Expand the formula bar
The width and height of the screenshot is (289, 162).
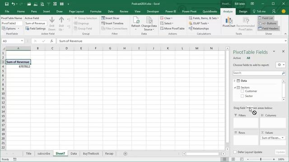285,41
